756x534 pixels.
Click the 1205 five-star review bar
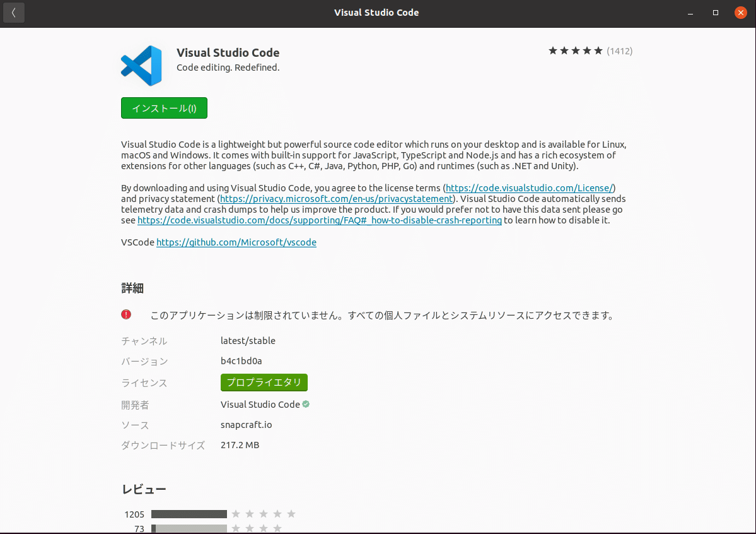pyautogui.click(x=189, y=514)
